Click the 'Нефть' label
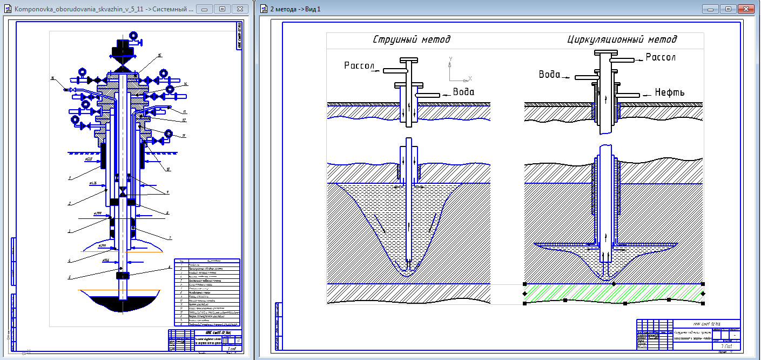 [x=669, y=92]
